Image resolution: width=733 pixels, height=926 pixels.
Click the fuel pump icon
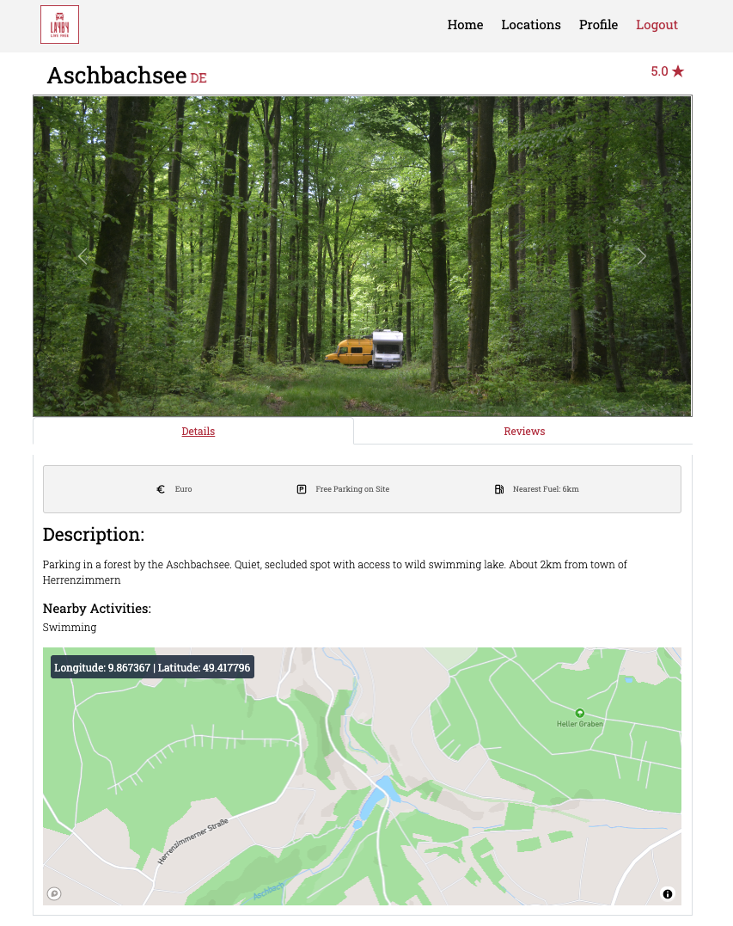pyautogui.click(x=499, y=489)
